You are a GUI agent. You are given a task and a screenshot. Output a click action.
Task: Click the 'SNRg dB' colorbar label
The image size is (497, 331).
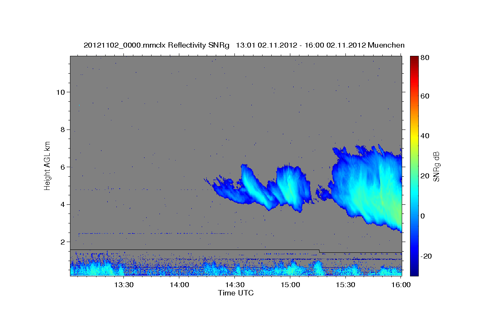coord(436,166)
